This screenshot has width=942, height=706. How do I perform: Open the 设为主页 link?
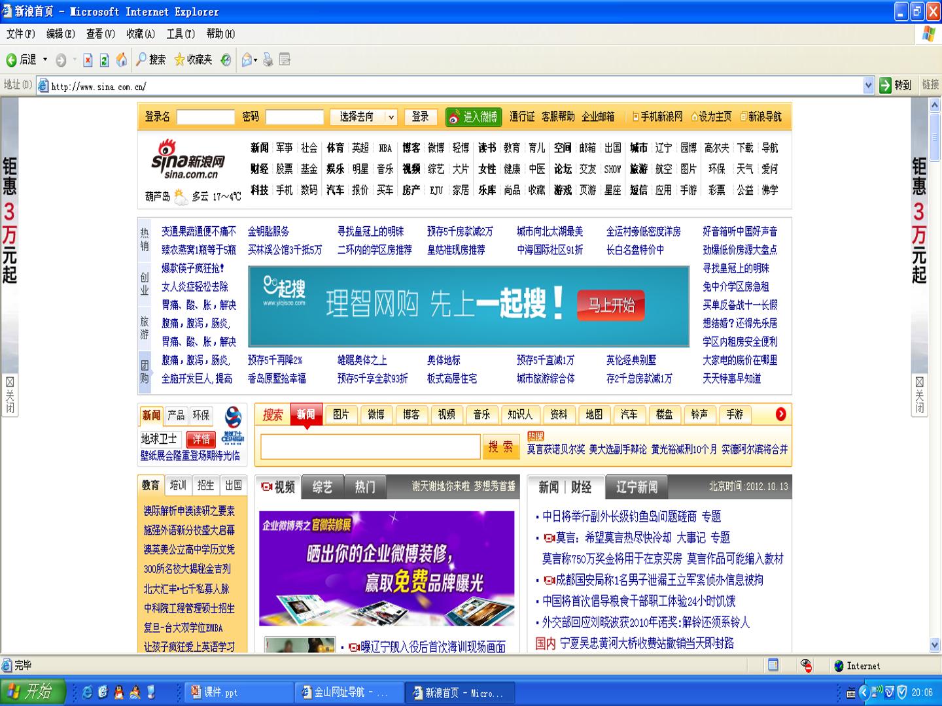click(x=711, y=117)
